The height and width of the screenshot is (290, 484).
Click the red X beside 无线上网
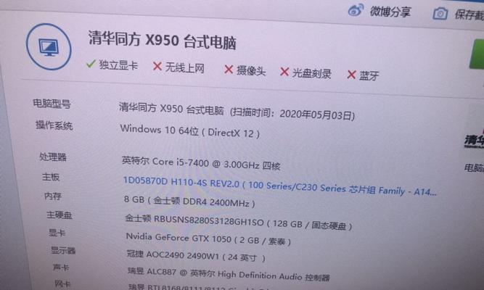[157, 66]
